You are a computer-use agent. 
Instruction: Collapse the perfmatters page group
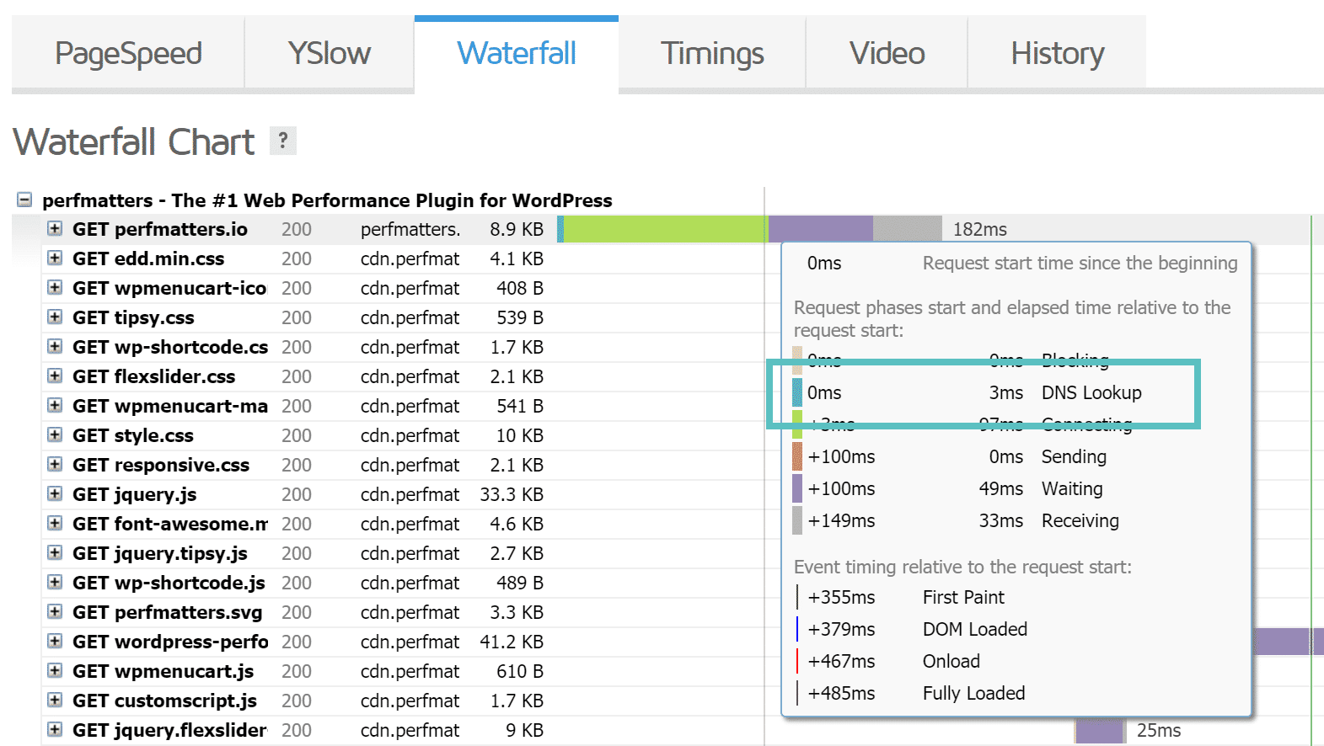pyautogui.click(x=25, y=200)
